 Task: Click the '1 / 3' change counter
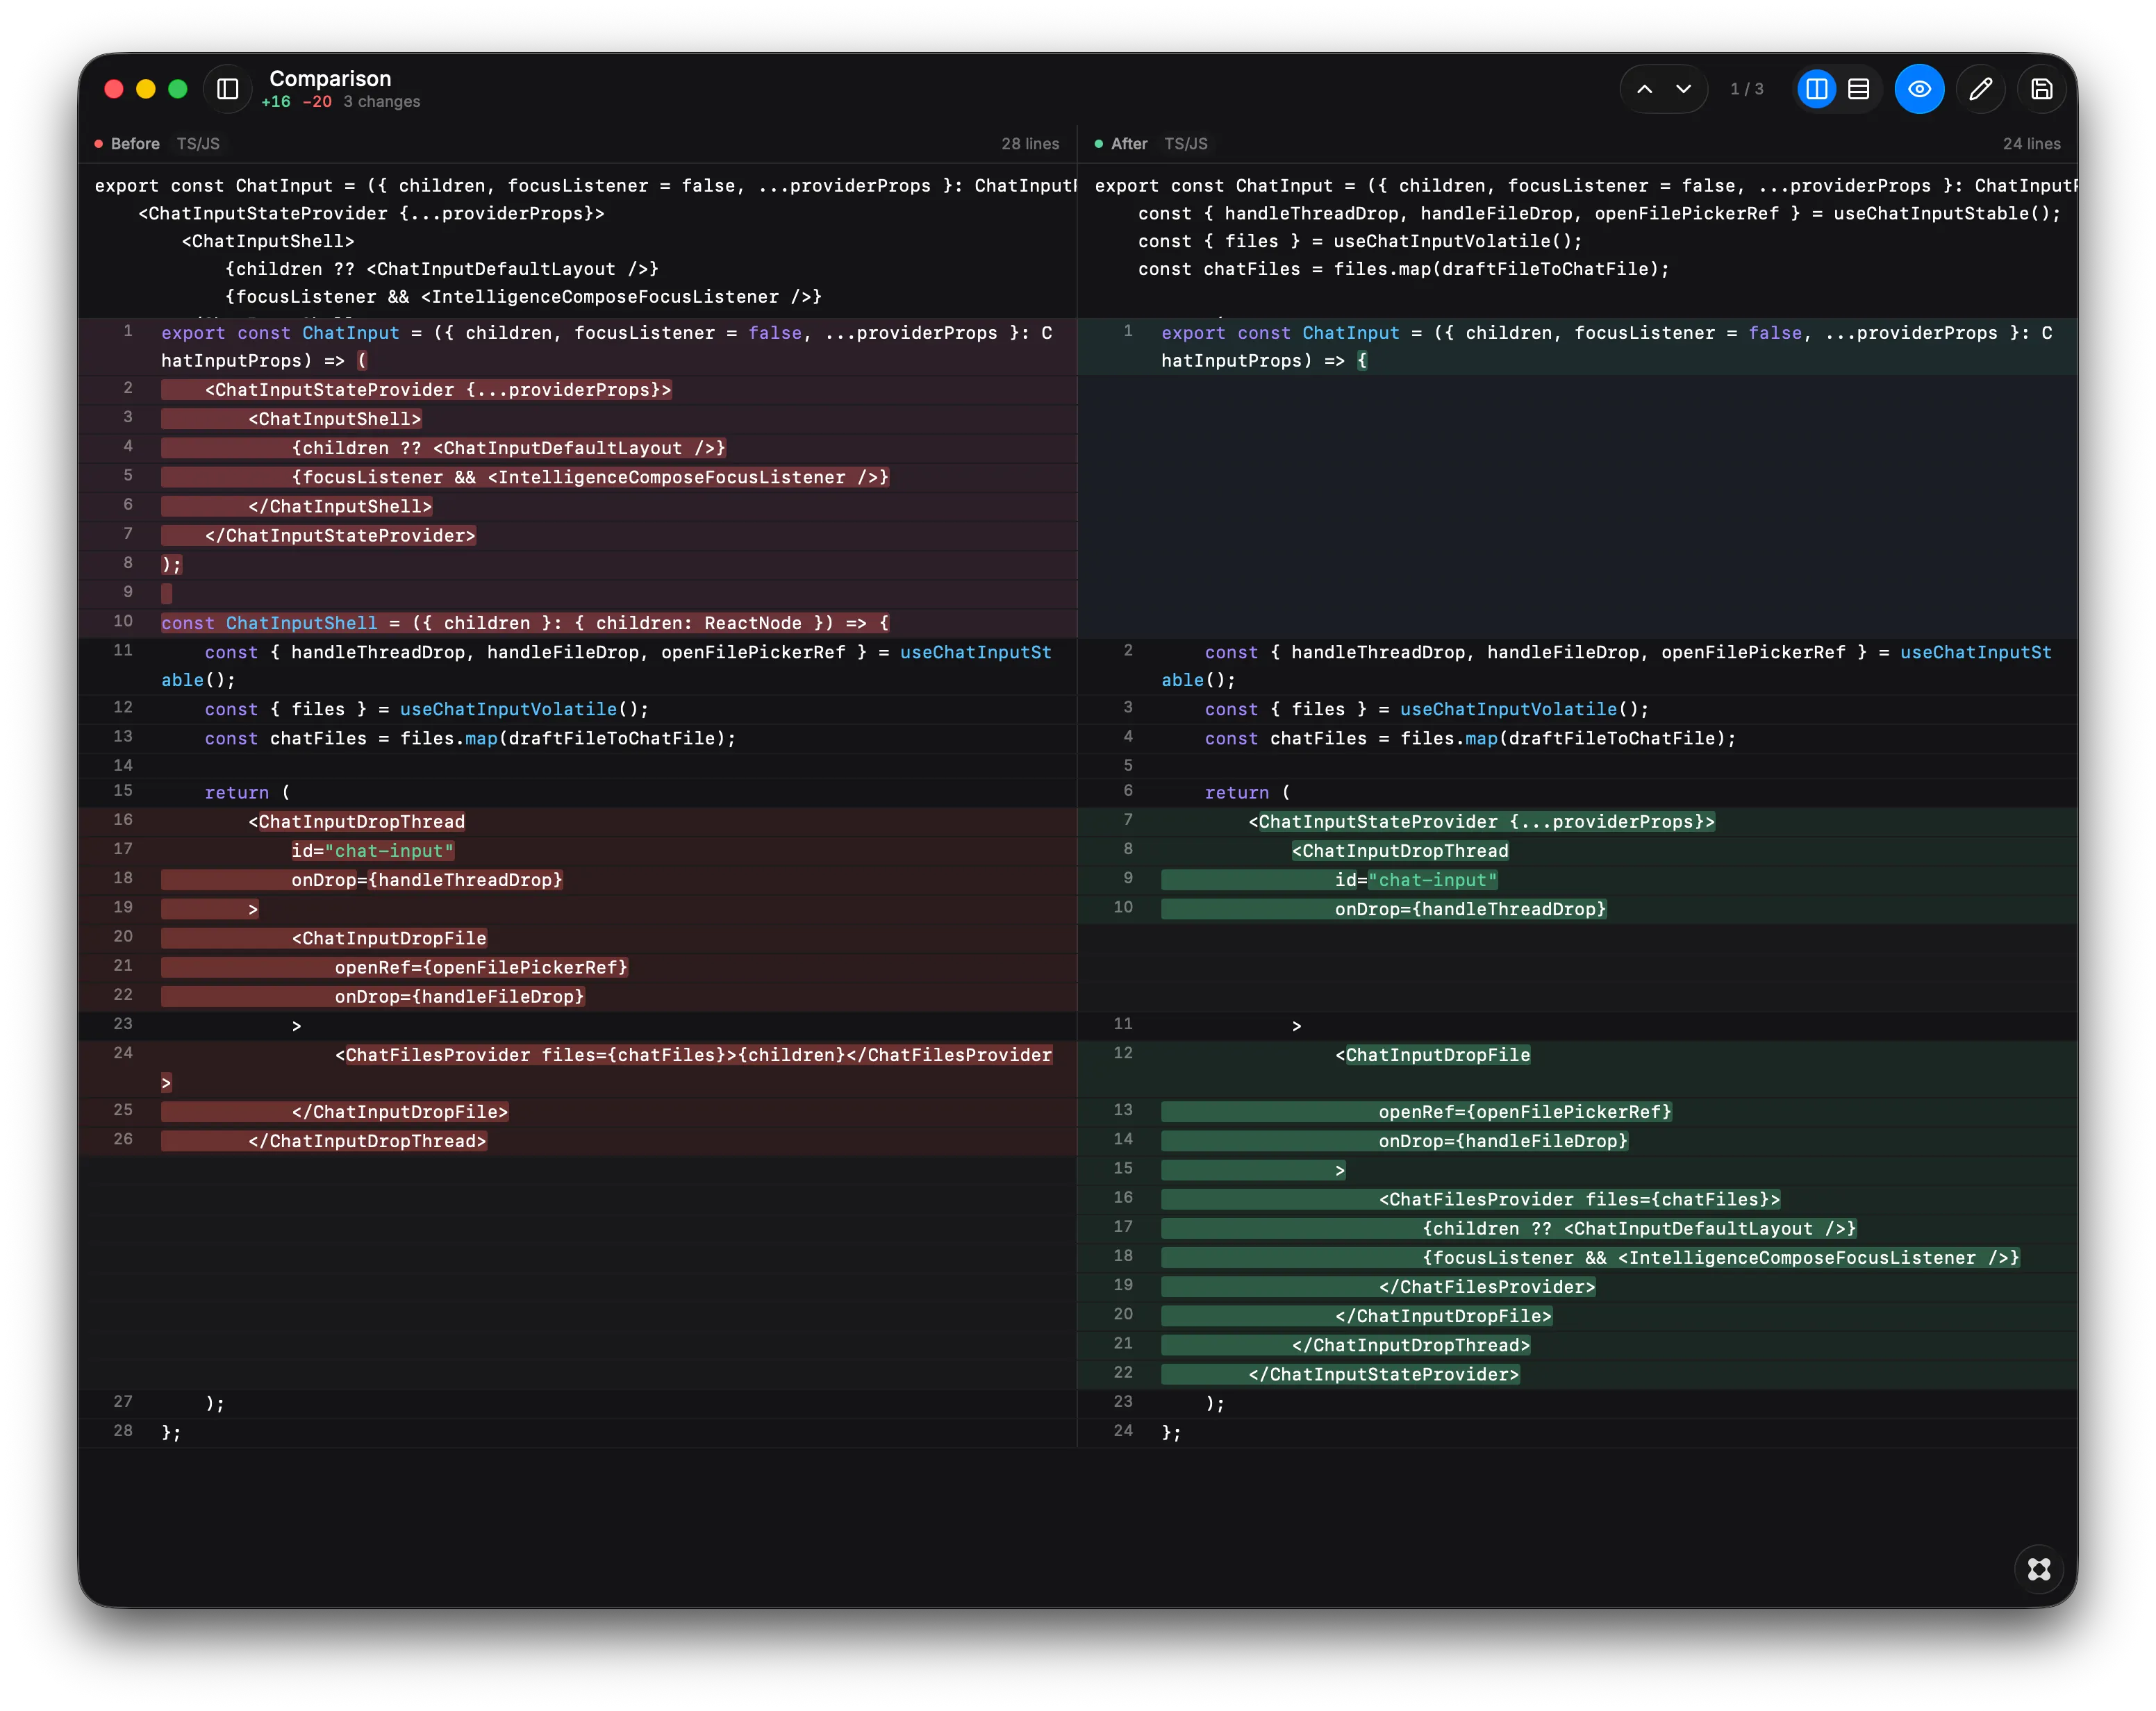pyautogui.click(x=1747, y=89)
